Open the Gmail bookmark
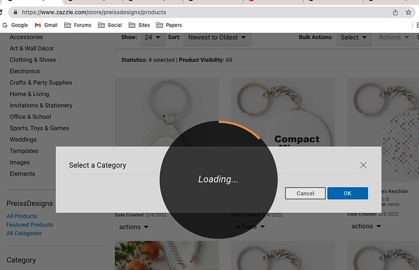This screenshot has width=419, height=270. point(46,25)
